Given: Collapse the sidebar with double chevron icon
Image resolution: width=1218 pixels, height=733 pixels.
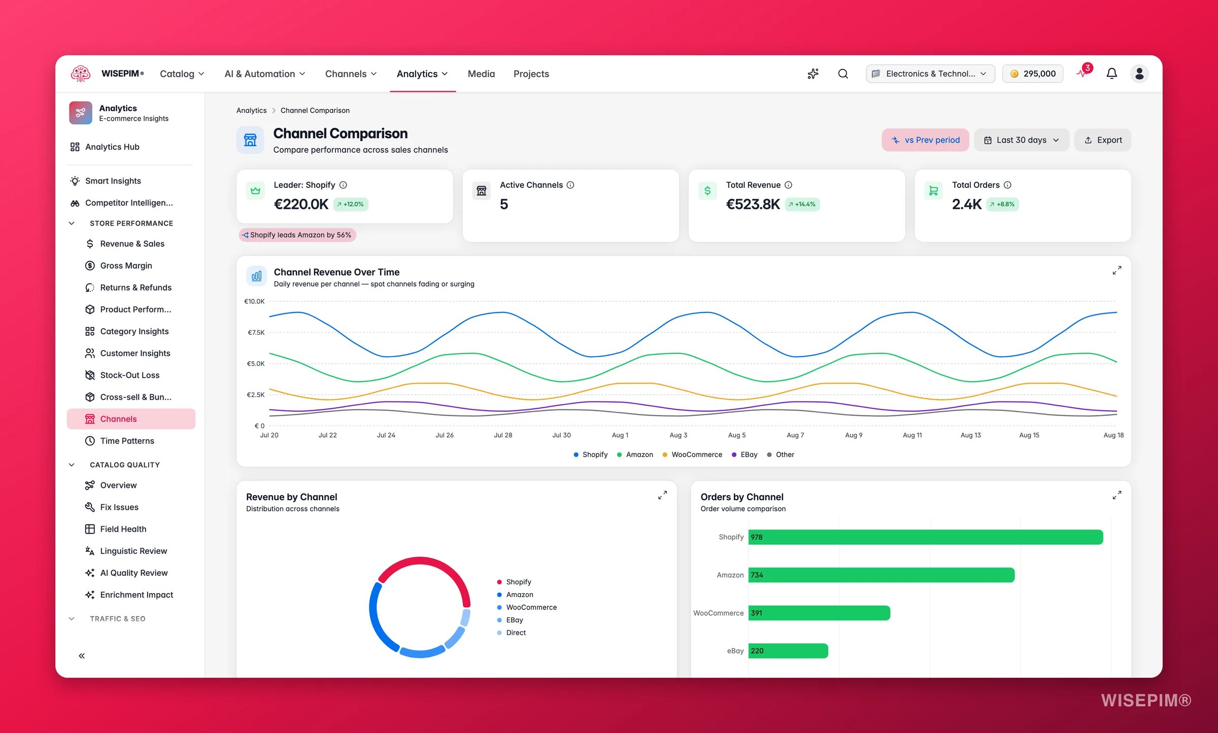Looking at the screenshot, I should pyautogui.click(x=82, y=656).
